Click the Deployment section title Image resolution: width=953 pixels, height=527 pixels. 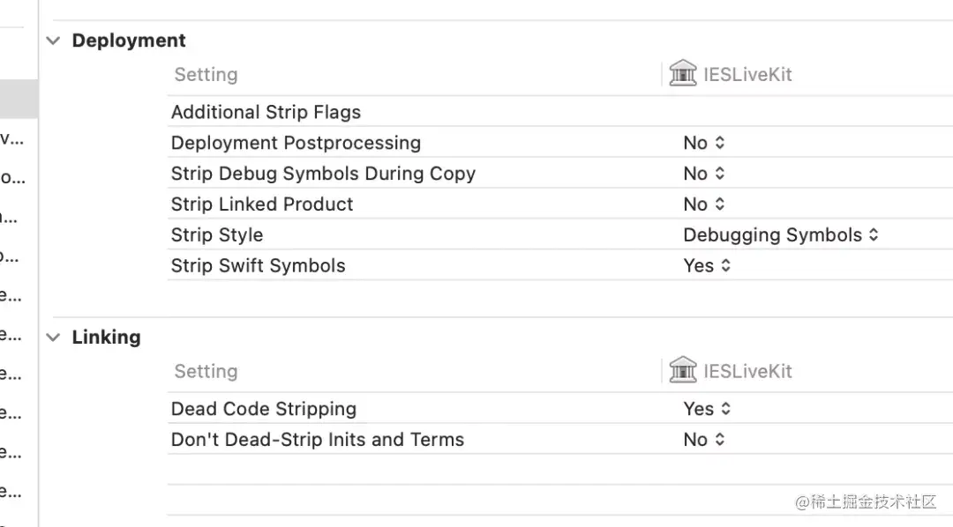(x=129, y=41)
